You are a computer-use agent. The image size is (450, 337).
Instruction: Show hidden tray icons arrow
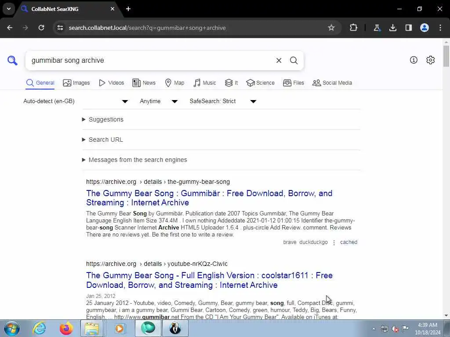coord(374,329)
